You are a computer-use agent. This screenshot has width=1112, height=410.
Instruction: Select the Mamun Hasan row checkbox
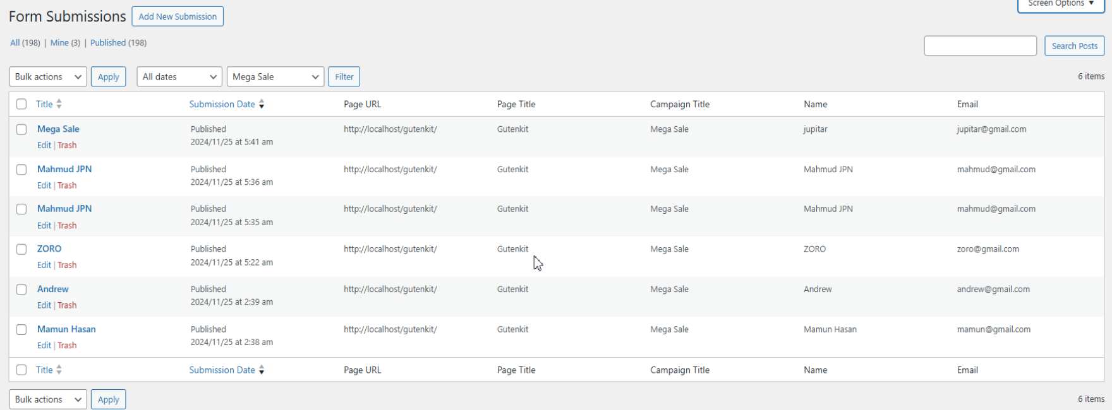(x=21, y=329)
